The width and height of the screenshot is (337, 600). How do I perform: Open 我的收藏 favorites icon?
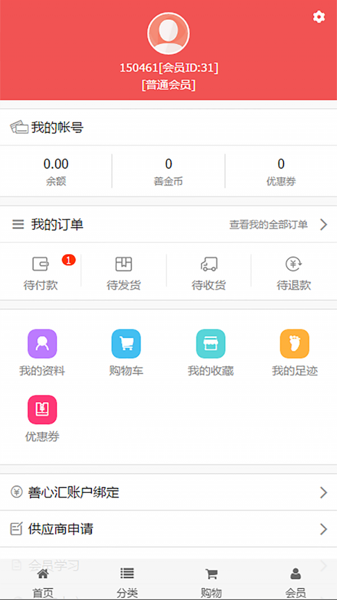click(x=211, y=344)
